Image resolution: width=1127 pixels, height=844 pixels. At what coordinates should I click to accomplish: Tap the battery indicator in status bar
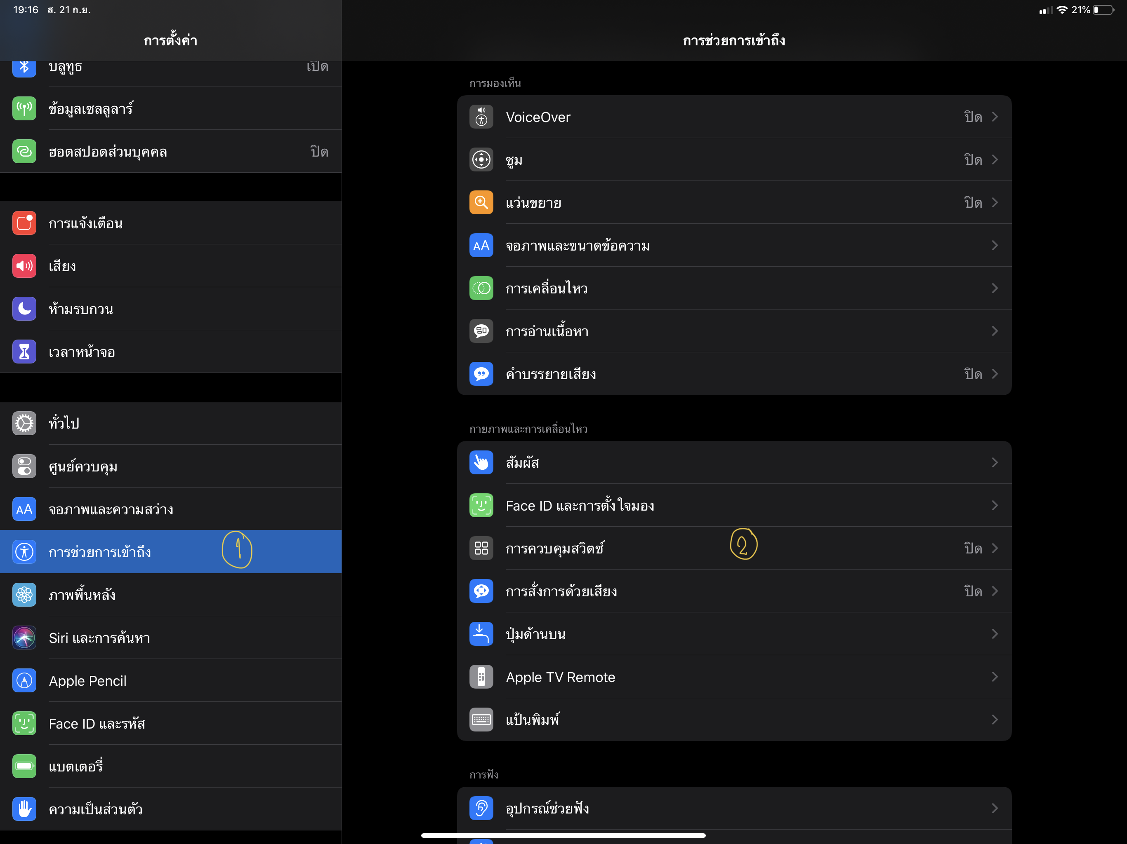1103,10
